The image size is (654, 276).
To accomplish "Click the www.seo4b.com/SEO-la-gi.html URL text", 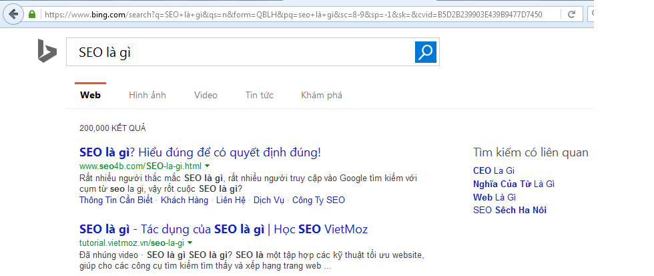I will click(141, 166).
